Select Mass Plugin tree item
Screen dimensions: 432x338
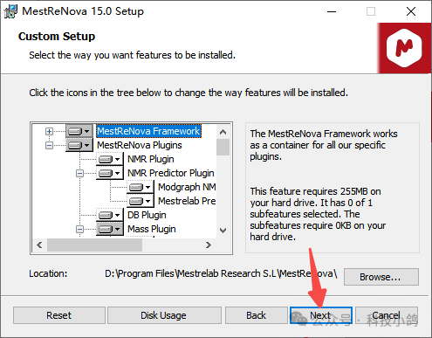pos(152,229)
